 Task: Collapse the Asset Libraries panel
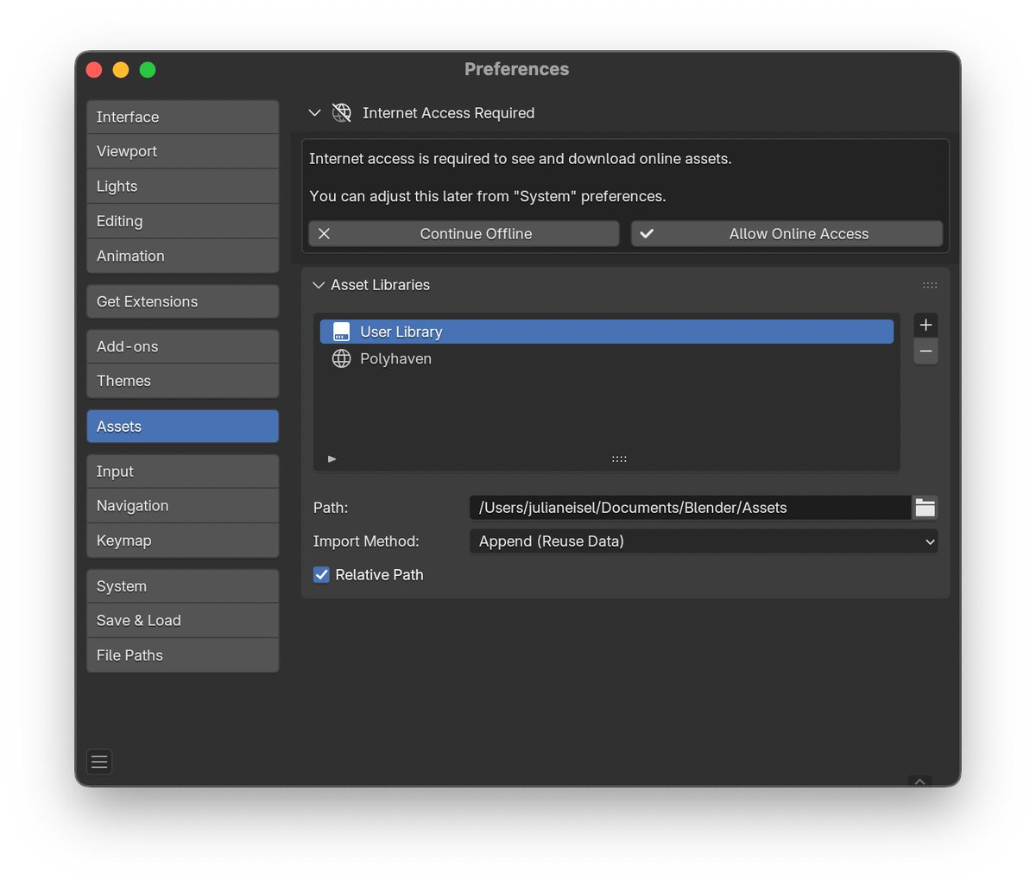pyautogui.click(x=319, y=285)
